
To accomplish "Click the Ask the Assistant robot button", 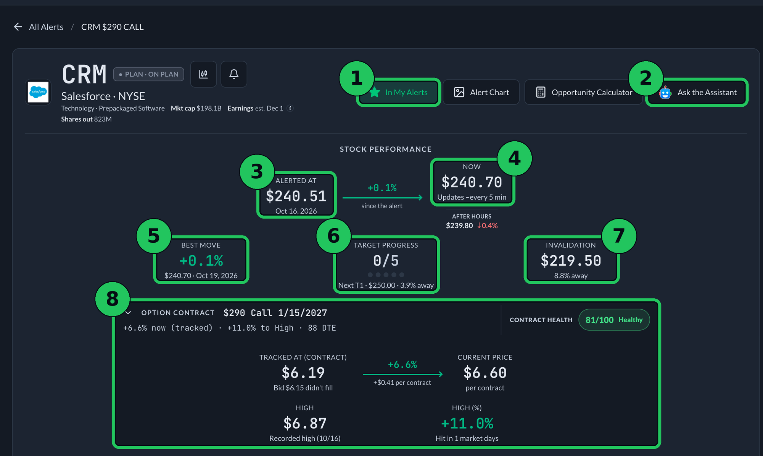I will pos(697,92).
